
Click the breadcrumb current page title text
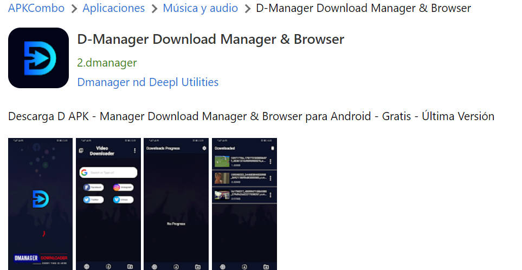(364, 8)
